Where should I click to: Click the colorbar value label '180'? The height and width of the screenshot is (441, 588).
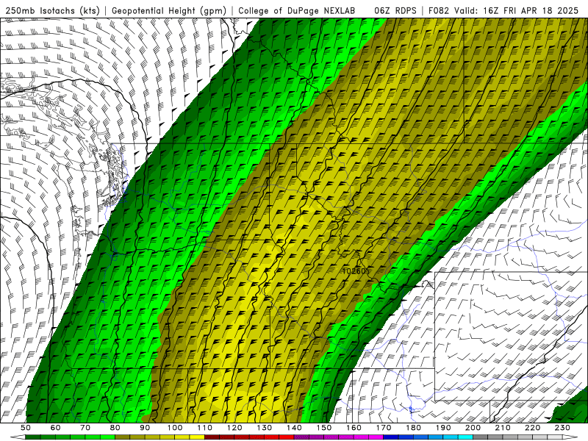(x=413, y=428)
